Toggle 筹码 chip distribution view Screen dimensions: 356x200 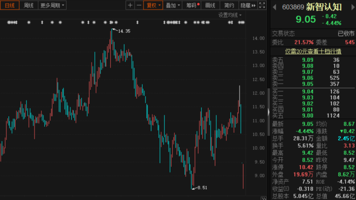click(x=192, y=5)
